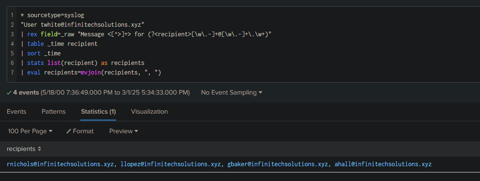This screenshot has width=480, height=181.
Task: Click the 4 events summary text
Action: (26, 92)
